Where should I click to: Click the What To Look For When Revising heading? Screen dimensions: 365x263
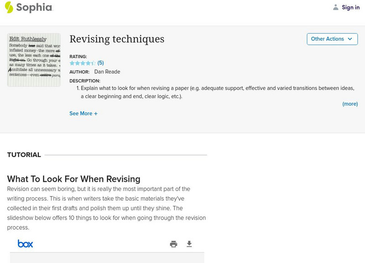pyautogui.click(x=74, y=179)
